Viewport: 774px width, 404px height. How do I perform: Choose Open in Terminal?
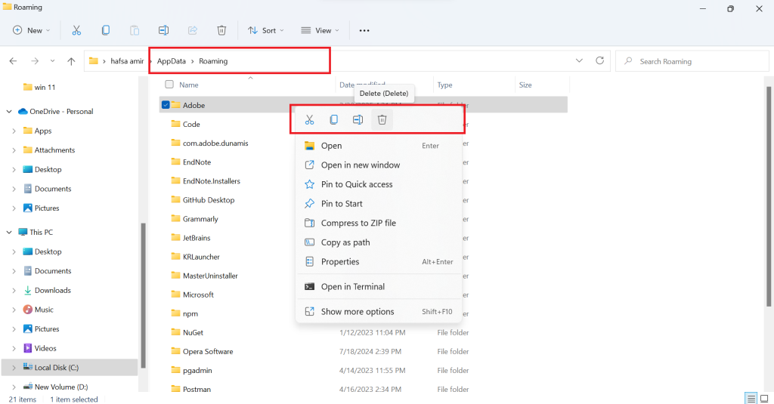[x=379, y=287]
